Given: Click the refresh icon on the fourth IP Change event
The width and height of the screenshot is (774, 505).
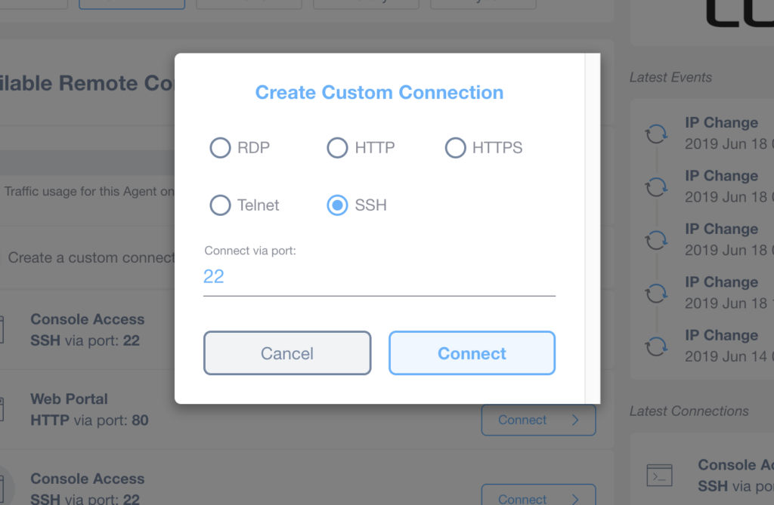Looking at the screenshot, I should coord(657,293).
